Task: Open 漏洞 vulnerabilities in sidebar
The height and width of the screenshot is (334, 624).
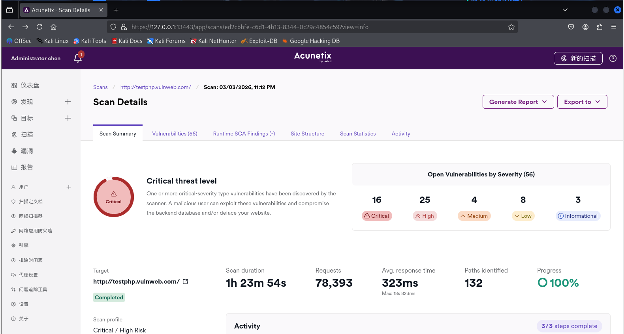Action: [22, 151]
